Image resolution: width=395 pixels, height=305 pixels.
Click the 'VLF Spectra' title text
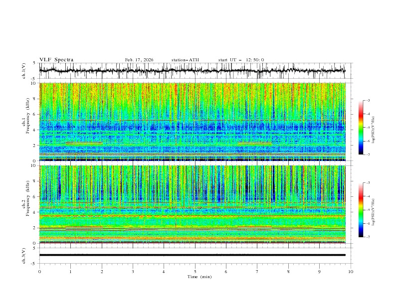pos(56,60)
